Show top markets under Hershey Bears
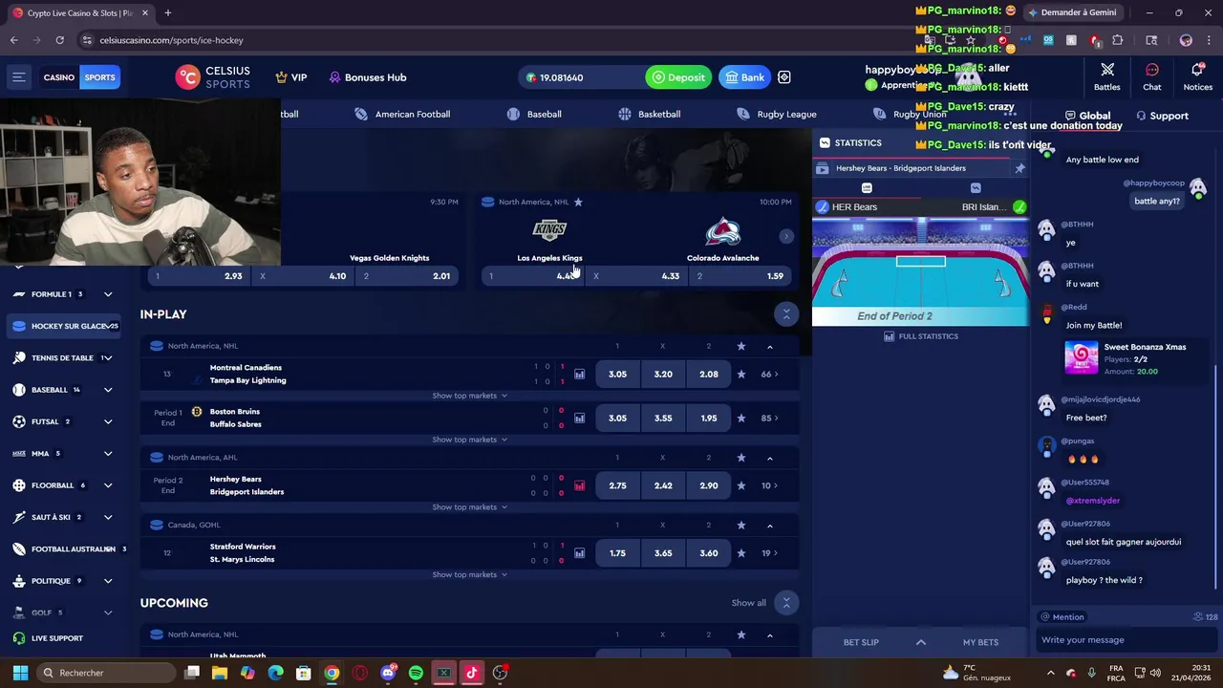The height and width of the screenshot is (688, 1223). [x=469, y=507]
